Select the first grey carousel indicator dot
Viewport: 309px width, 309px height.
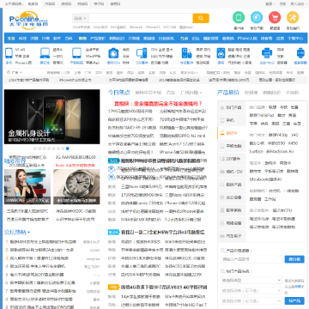35,148
